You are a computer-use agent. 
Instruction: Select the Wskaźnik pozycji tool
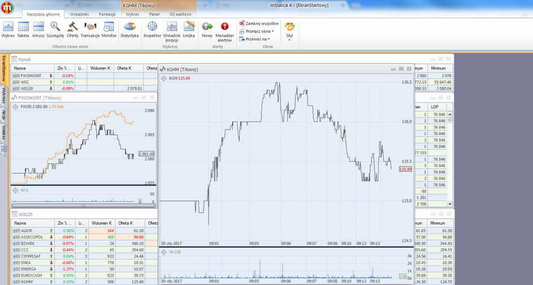point(172,32)
